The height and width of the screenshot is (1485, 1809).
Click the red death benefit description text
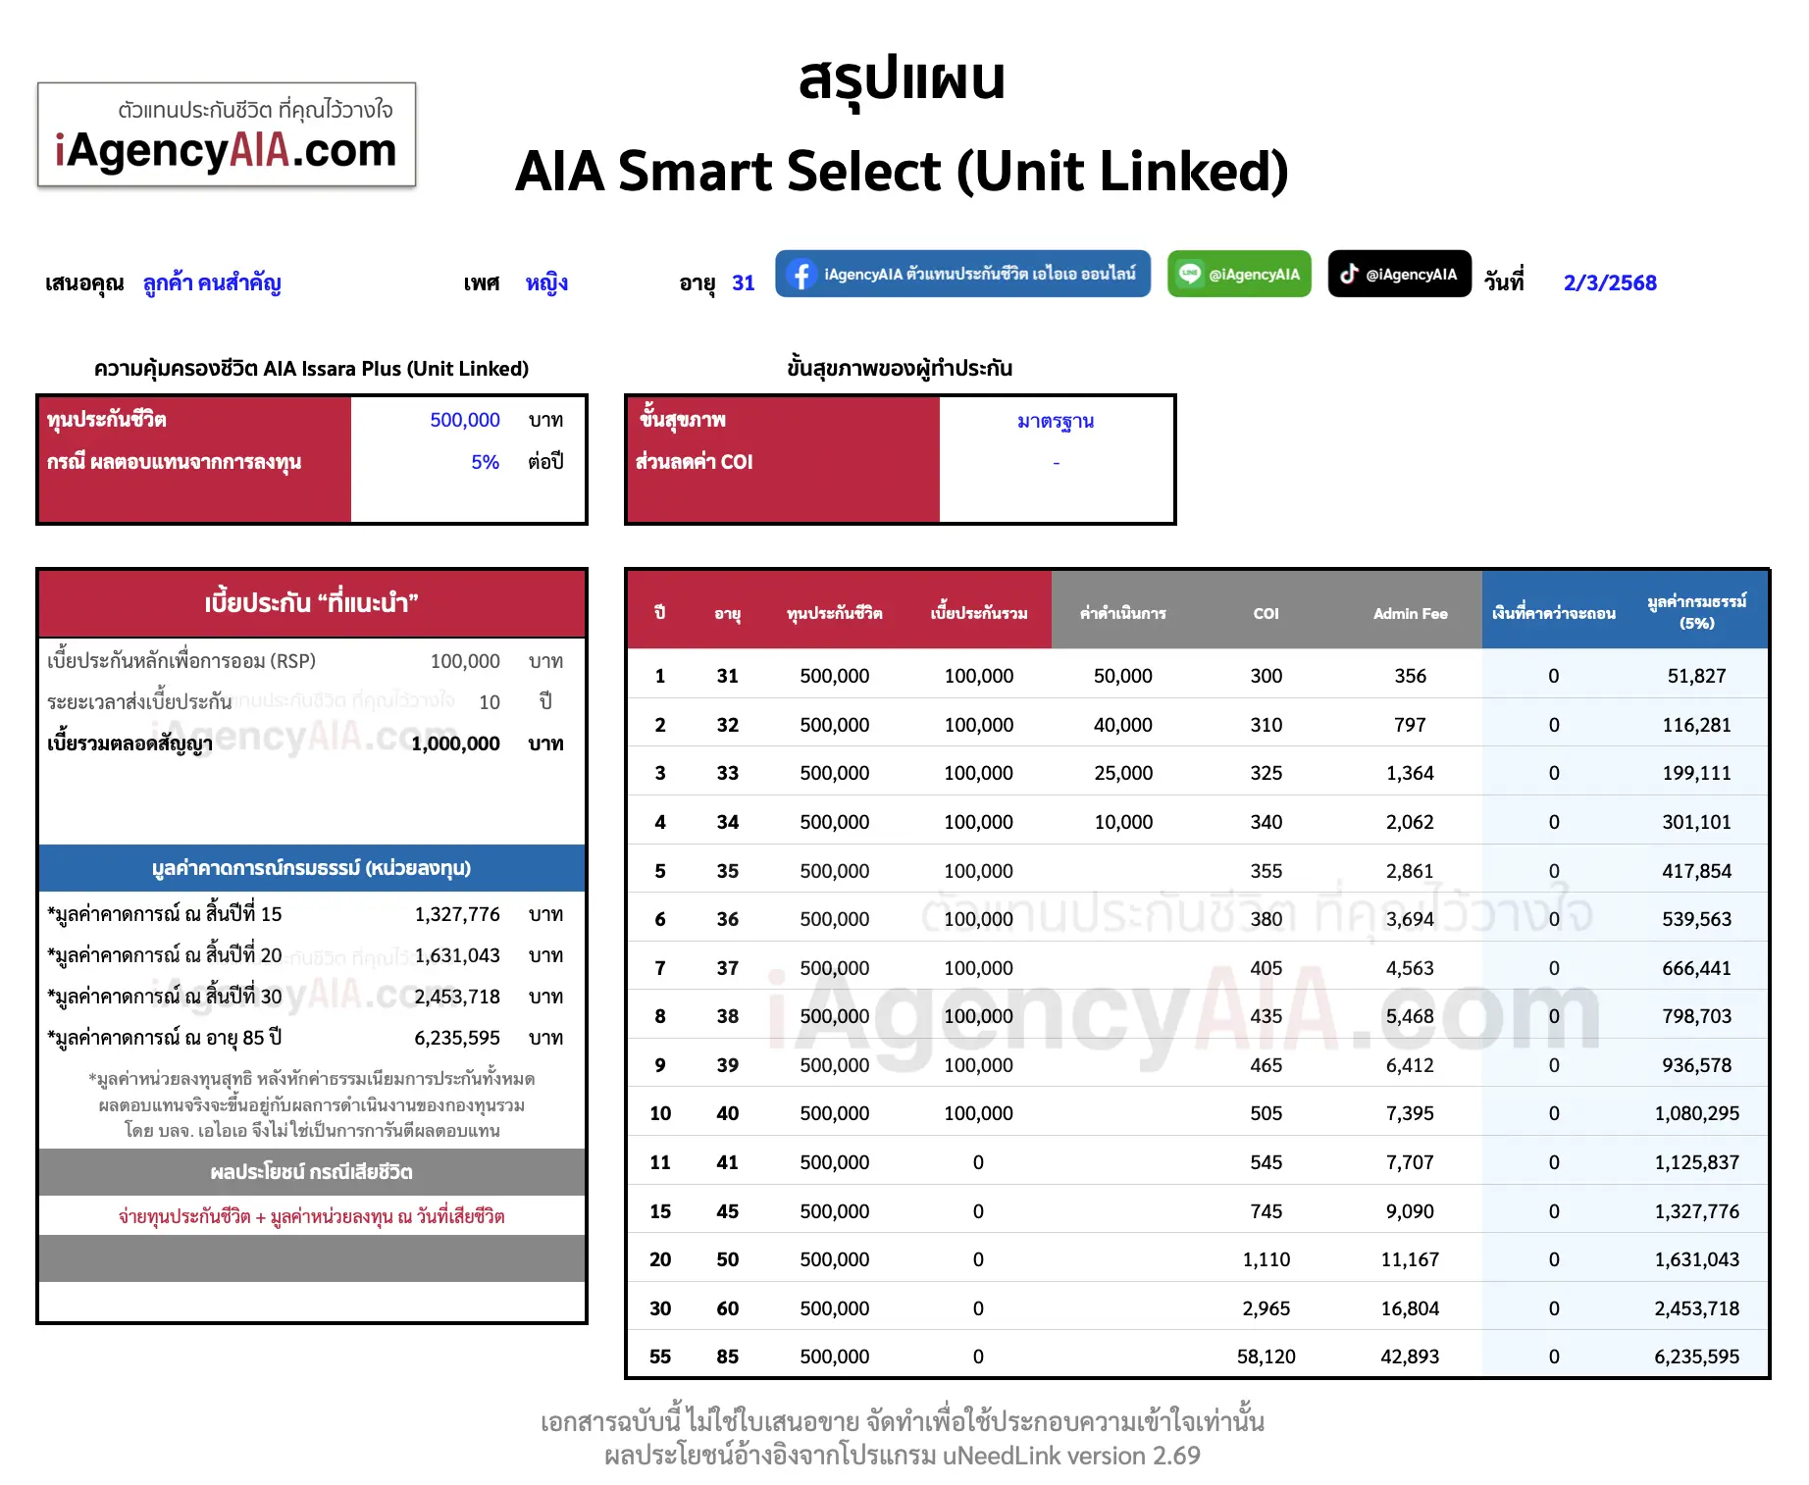tap(311, 1216)
